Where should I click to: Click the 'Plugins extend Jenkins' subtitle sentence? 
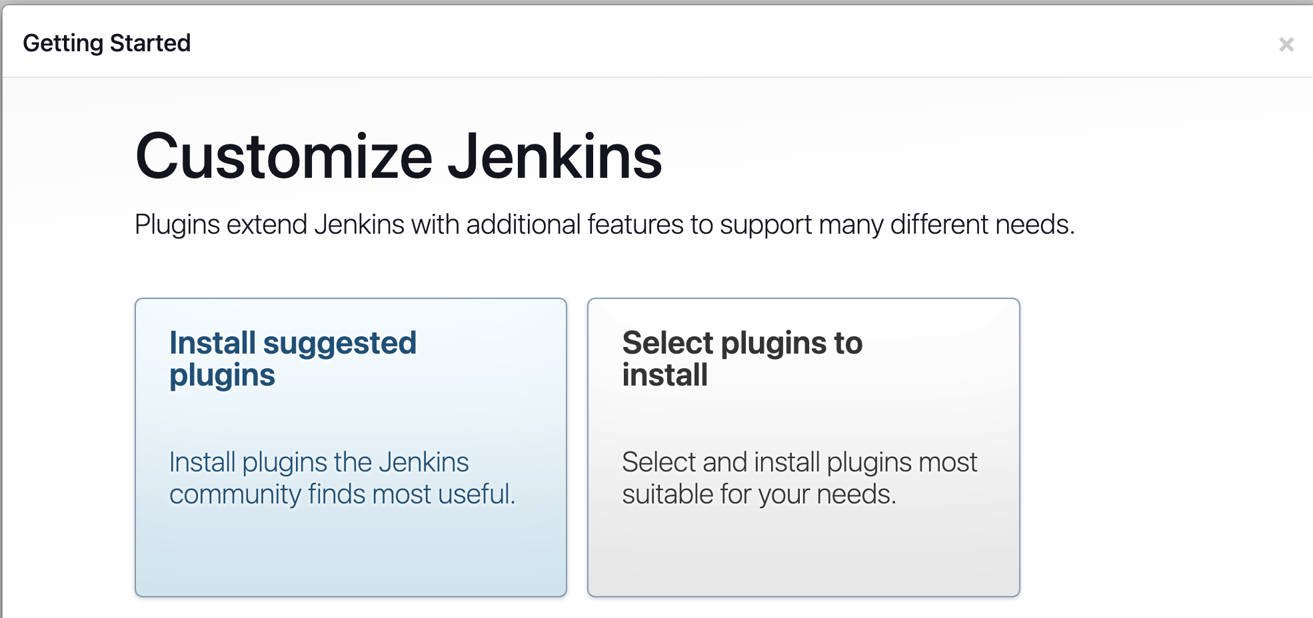pyautogui.click(x=605, y=225)
